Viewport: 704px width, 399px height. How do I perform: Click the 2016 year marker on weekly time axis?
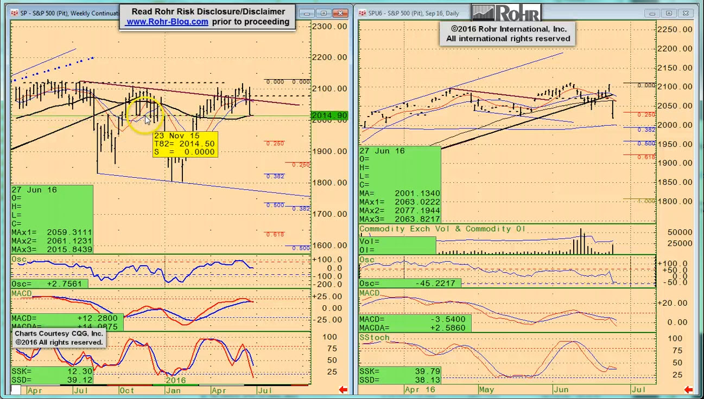pyautogui.click(x=175, y=381)
